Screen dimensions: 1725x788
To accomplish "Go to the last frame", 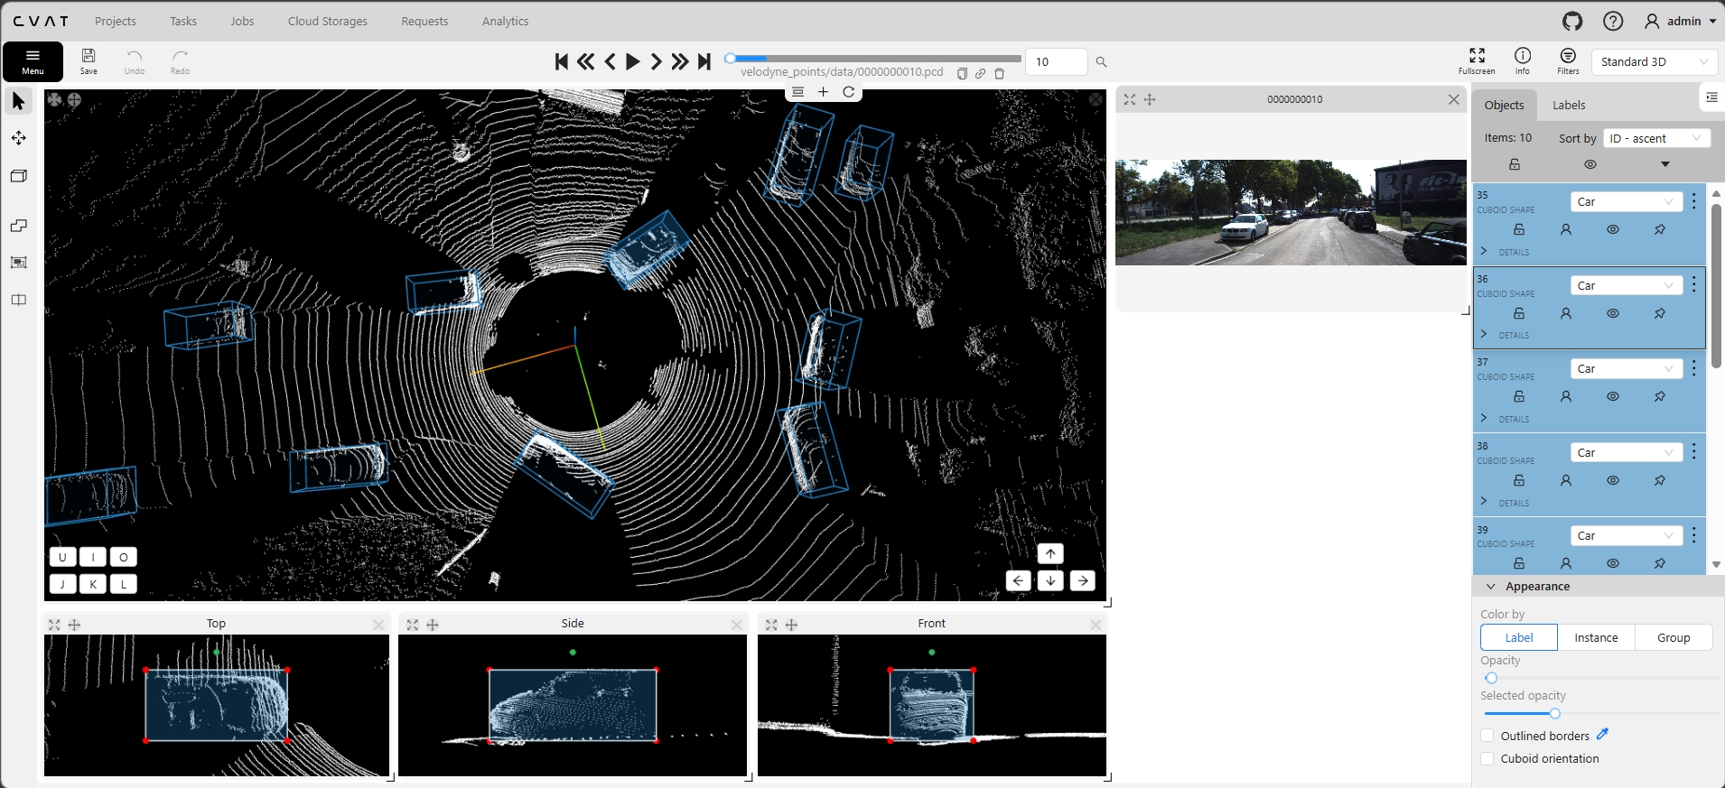I will click(x=704, y=61).
